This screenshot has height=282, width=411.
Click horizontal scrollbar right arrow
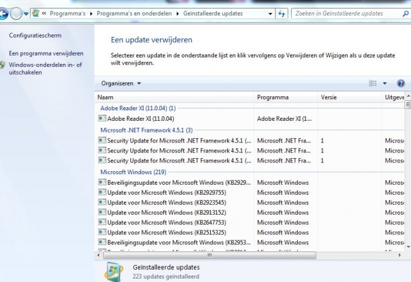[399, 255]
